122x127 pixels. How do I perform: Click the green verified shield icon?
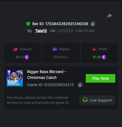(x=28, y=24)
